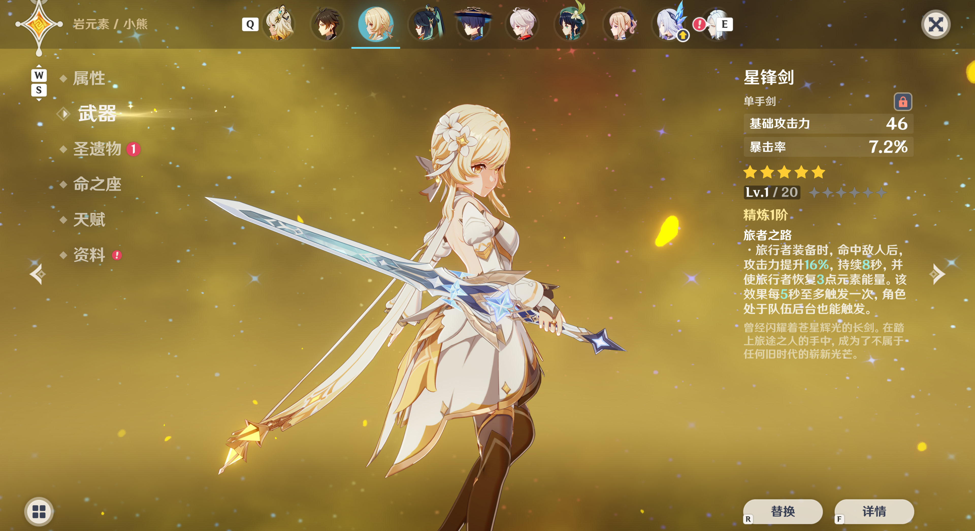
Task: Click the W key hint to move up
Action: tap(39, 75)
